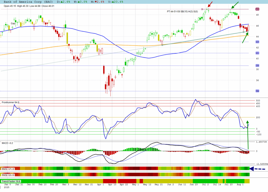Click the Feb 20 date label
Screen dimensions: 268x192
coord(54,184)
